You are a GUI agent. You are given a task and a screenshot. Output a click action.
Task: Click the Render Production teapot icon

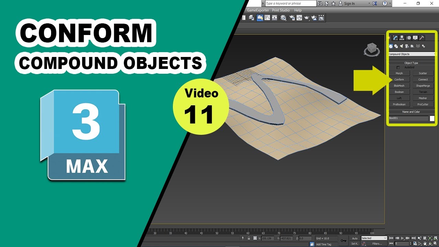(307, 17)
